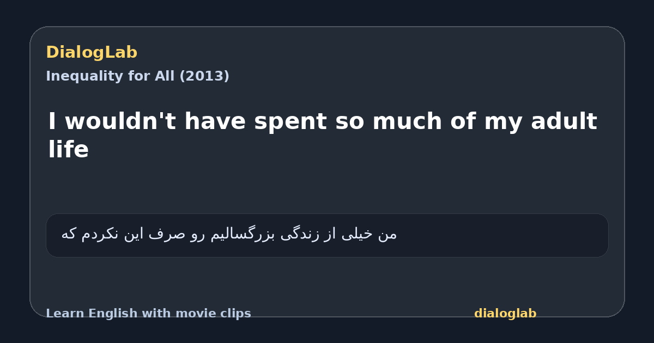The image size is (654, 343).
Task: Click the "Learn English with movie clips" tagline
Action: (148, 314)
